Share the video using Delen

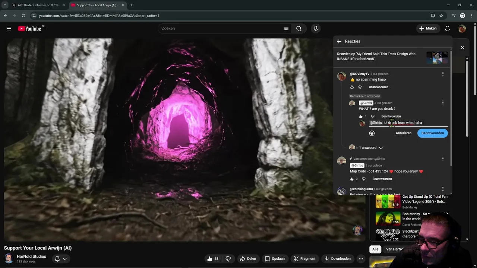(248, 259)
